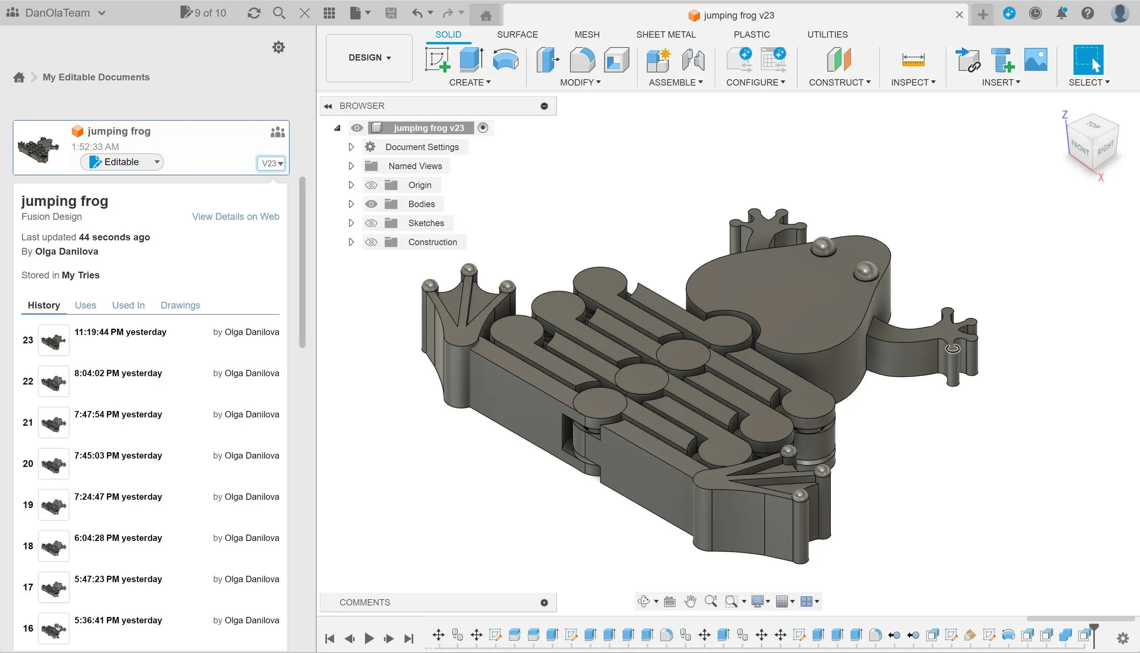Select the Fillet tool
This screenshot has height=653, width=1140.
[582, 60]
